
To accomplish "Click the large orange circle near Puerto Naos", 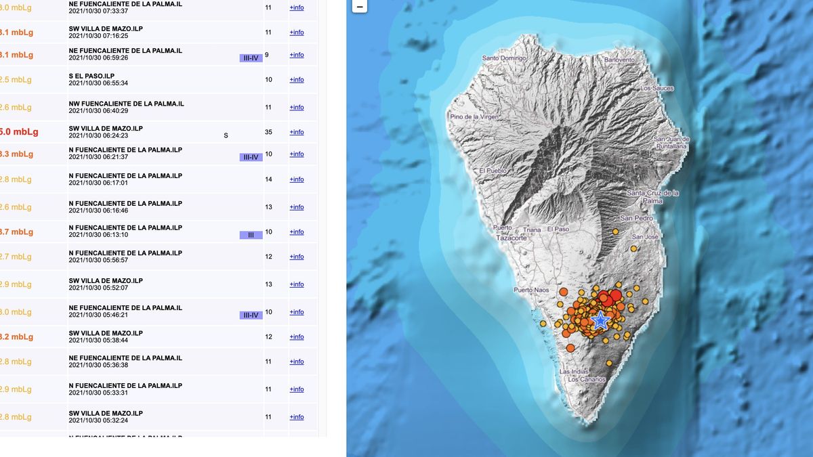I will click(563, 292).
